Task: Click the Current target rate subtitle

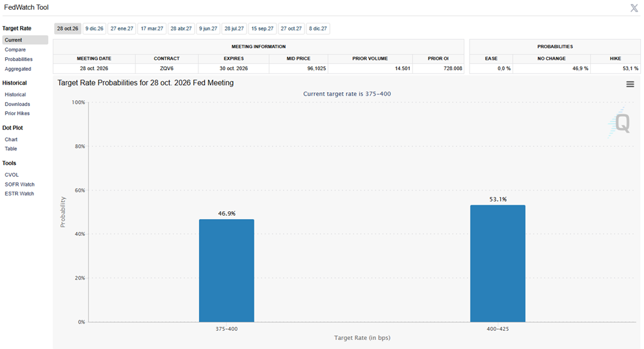Action: tap(347, 94)
